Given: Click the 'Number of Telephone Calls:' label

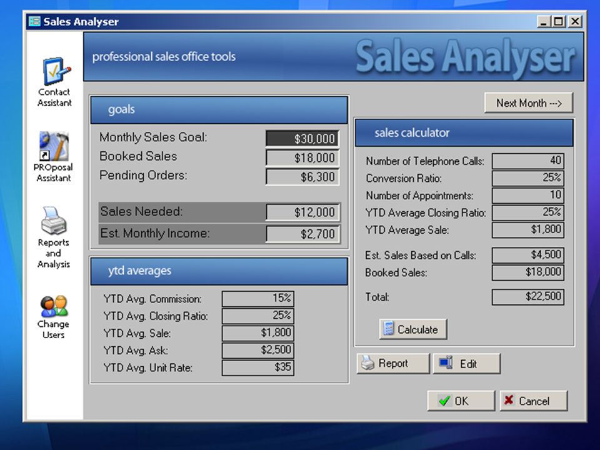Looking at the screenshot, I should coord(425,161).
